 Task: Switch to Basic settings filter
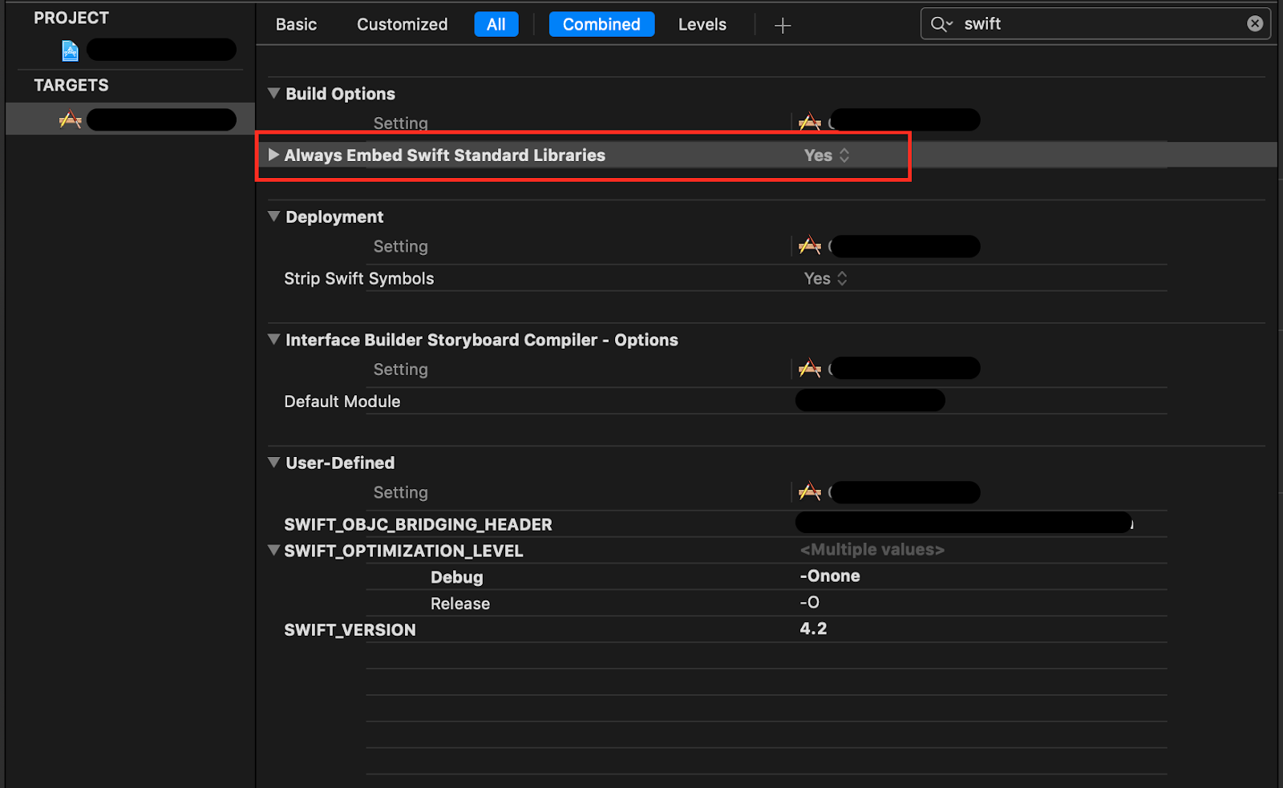pyautogui.click(x=296, y=25)
